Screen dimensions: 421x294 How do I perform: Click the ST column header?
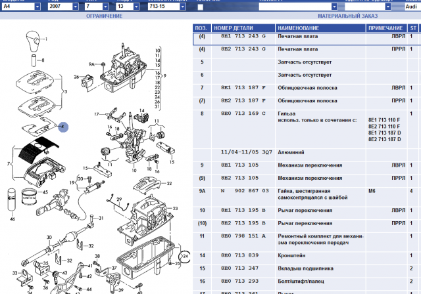point(413,28)
